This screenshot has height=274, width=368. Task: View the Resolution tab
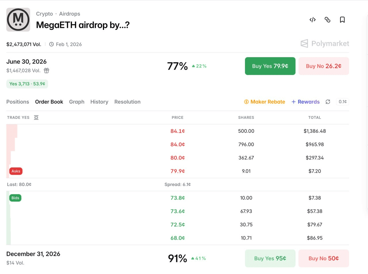(x=127, y=102)
